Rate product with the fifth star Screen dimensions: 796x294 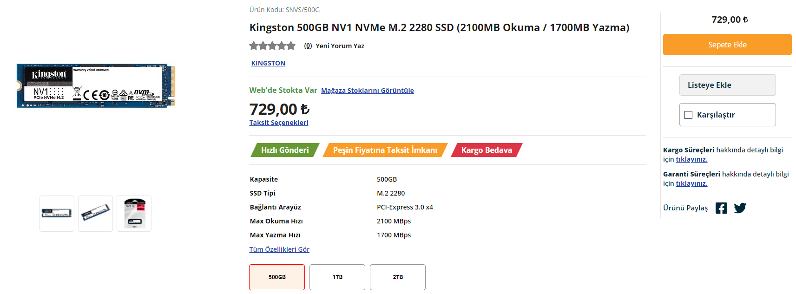point(291,46)
